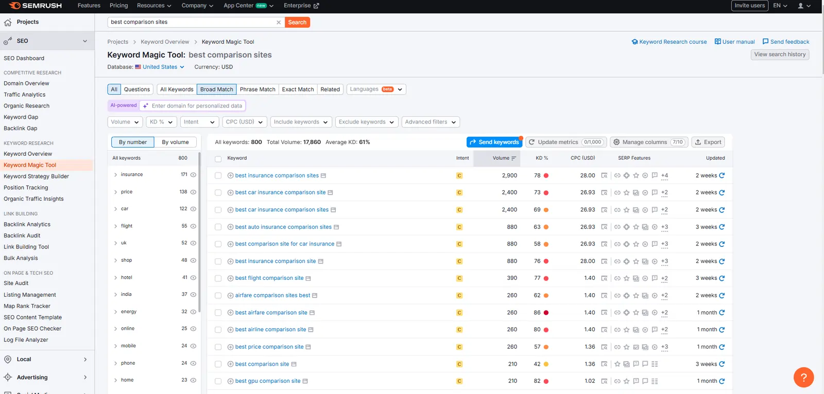The image size is (824, 394).
Task: Click the orange Search button
Action: point(297,22)
